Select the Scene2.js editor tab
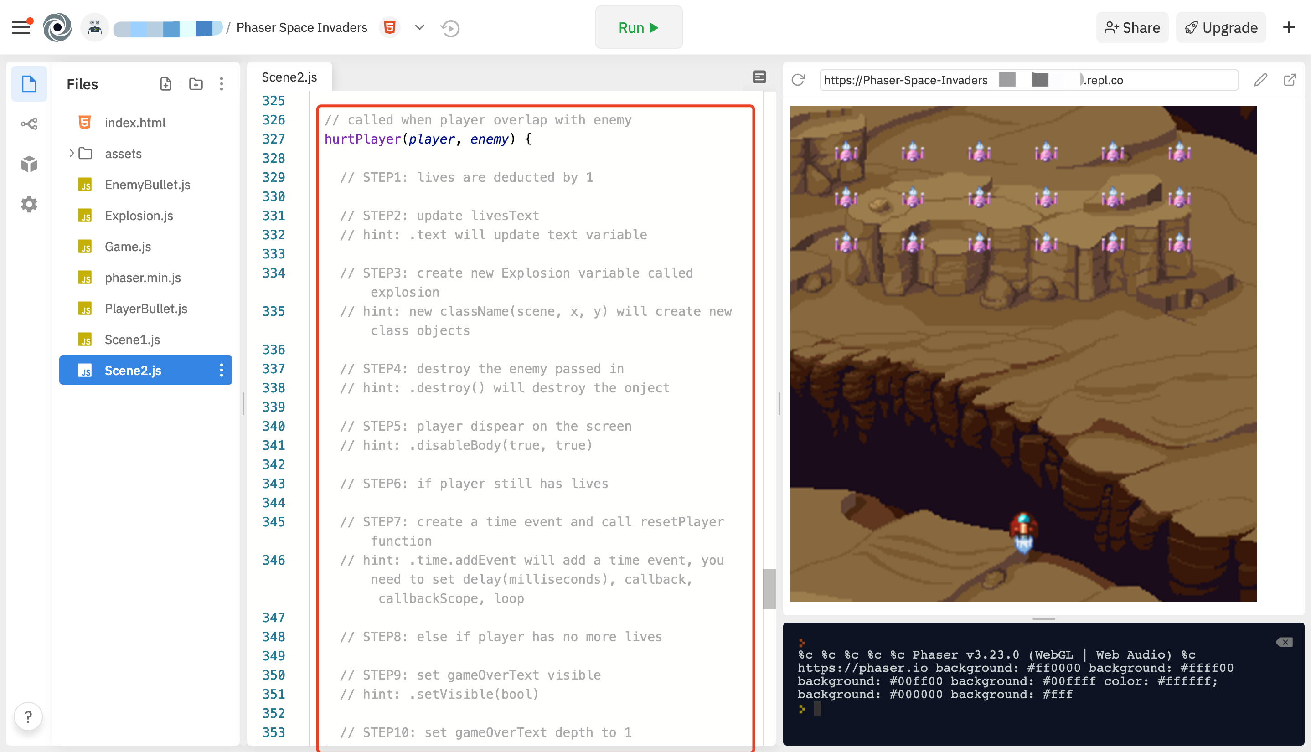This screenshot has width=1311, height=752. click(289, 77)
